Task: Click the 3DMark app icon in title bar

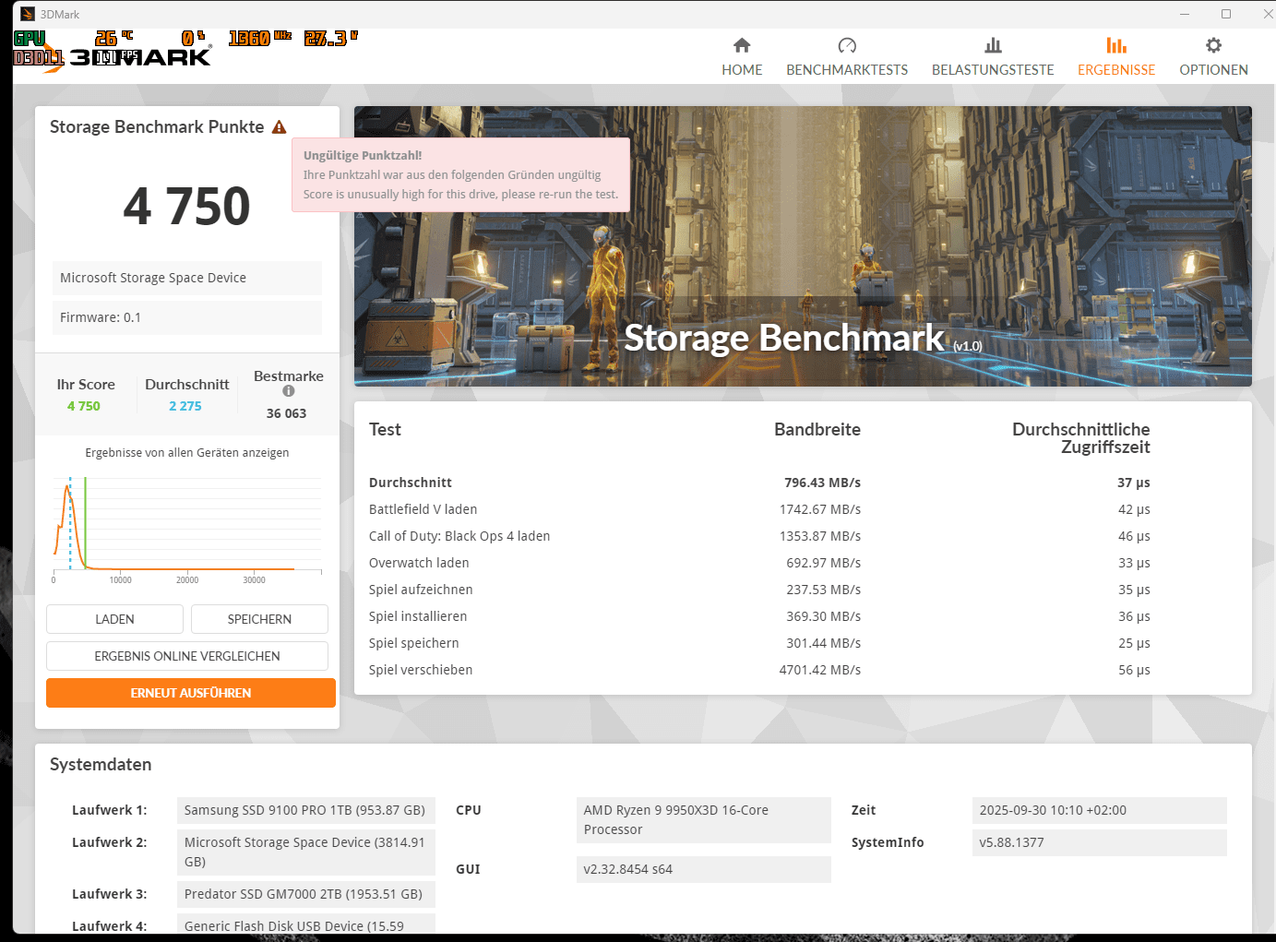Action: click(28, 14)
